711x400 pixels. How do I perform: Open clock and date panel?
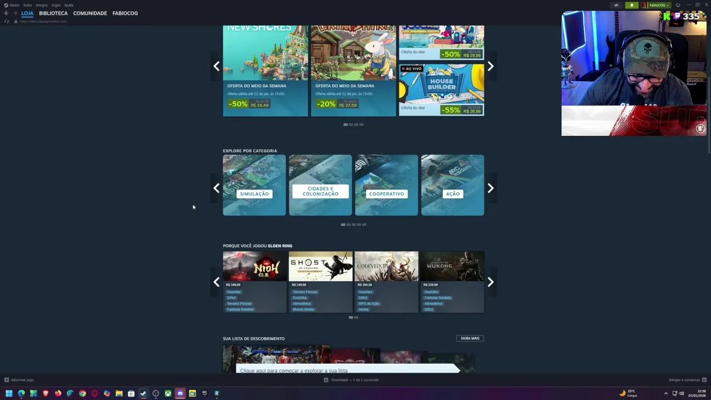tap(697, 393)
